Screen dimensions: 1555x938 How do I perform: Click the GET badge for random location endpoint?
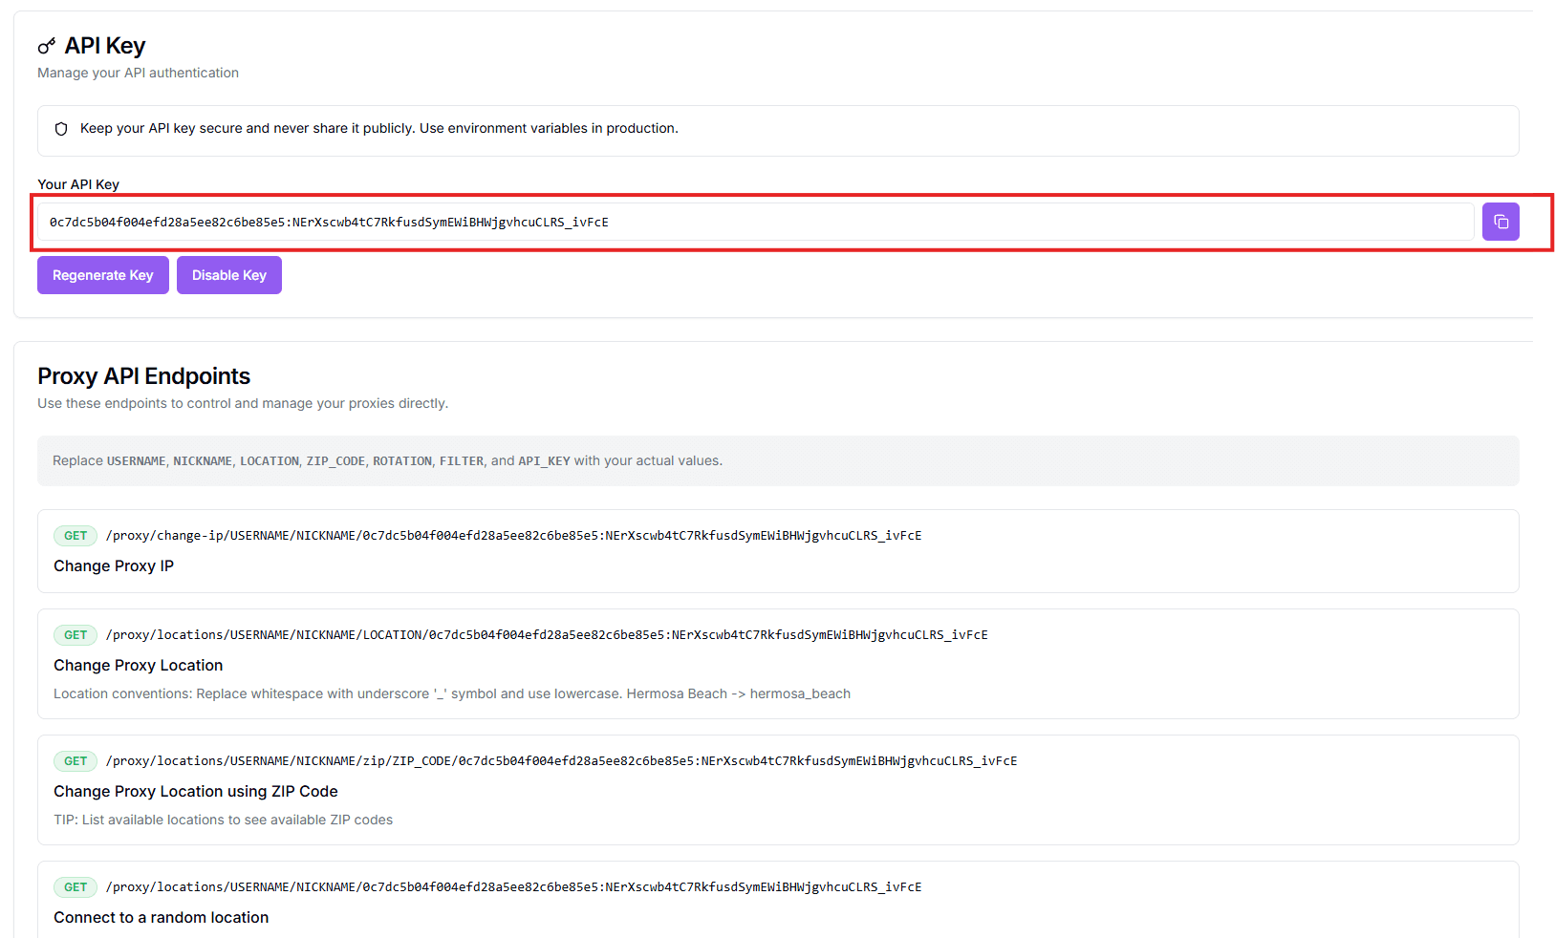click(76, 887)
